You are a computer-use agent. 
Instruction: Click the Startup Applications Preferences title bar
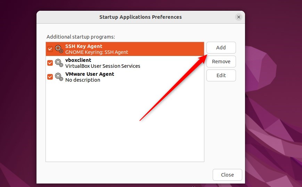(140, 17)
